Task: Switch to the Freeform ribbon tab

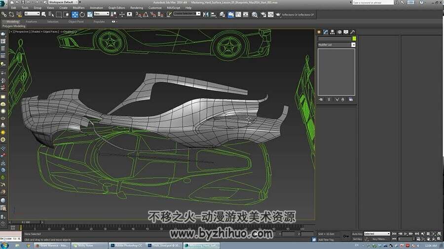Action: [32, 22]
